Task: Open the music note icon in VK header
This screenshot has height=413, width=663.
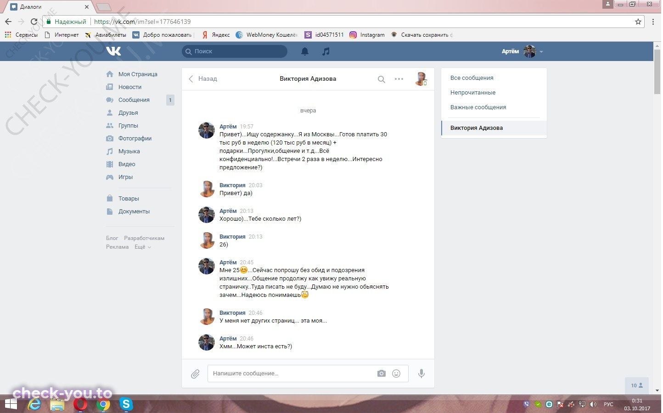Action: pos(326,51)
